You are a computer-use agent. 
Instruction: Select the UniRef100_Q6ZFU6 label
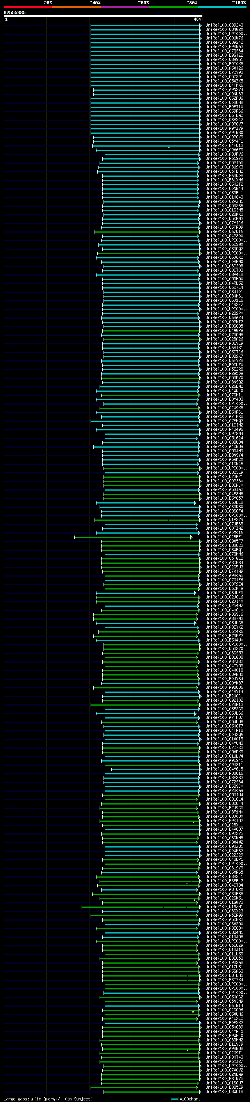[224, 99]
